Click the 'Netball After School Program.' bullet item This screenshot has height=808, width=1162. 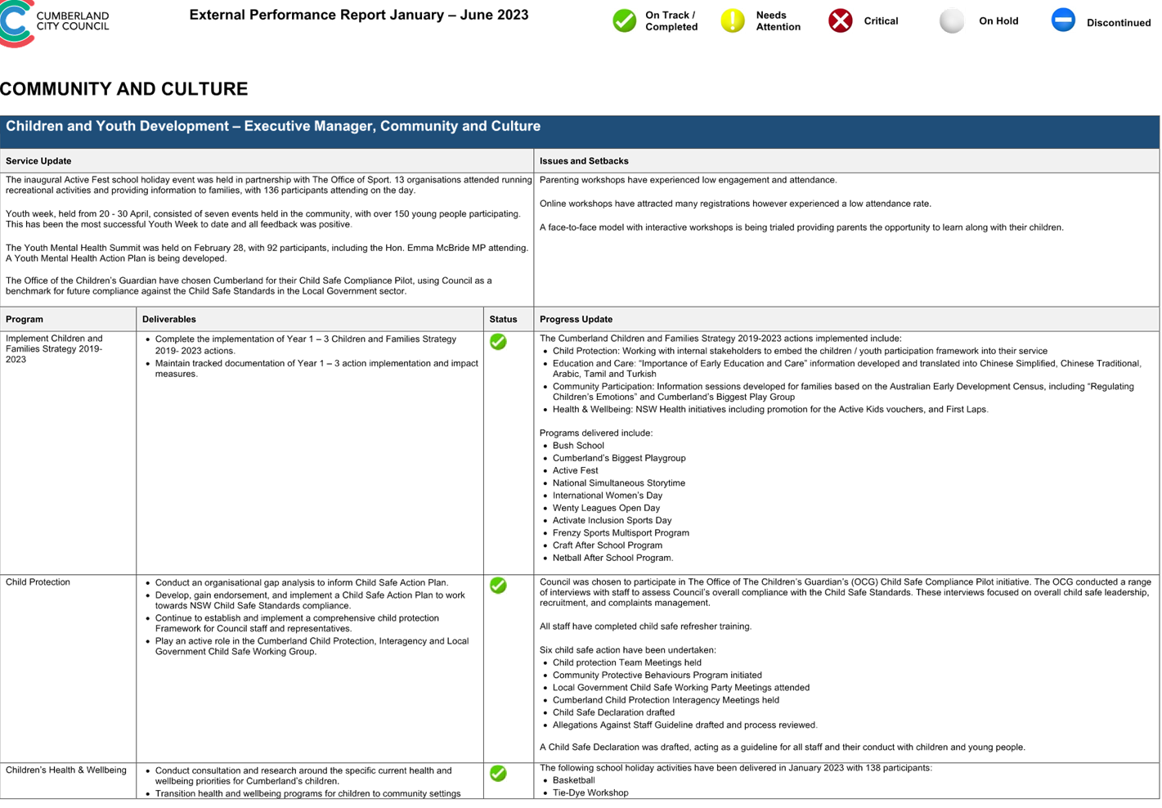613,558
